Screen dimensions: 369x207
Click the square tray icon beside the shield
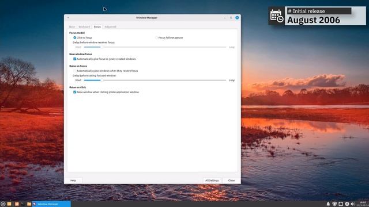pyautogui.click(x=341, y=204)
